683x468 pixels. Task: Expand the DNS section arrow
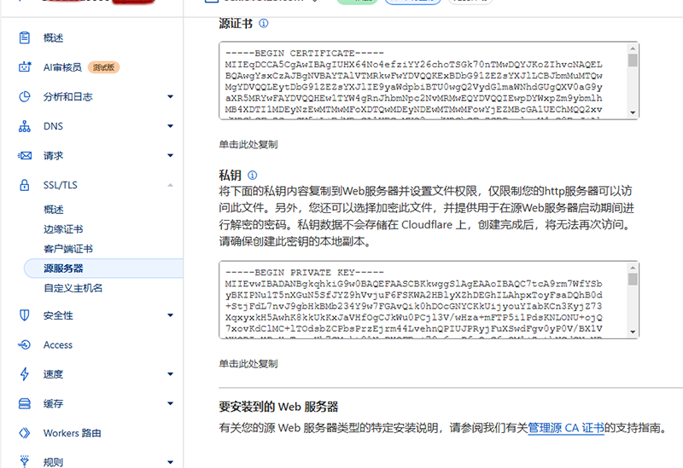(x=170, y=126)
